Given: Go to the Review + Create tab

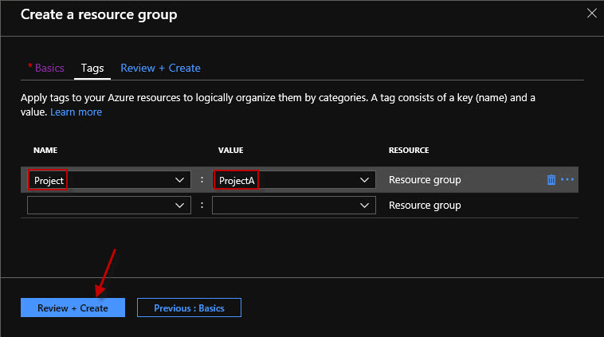Looking at the screenshot, I should [160, 69].
